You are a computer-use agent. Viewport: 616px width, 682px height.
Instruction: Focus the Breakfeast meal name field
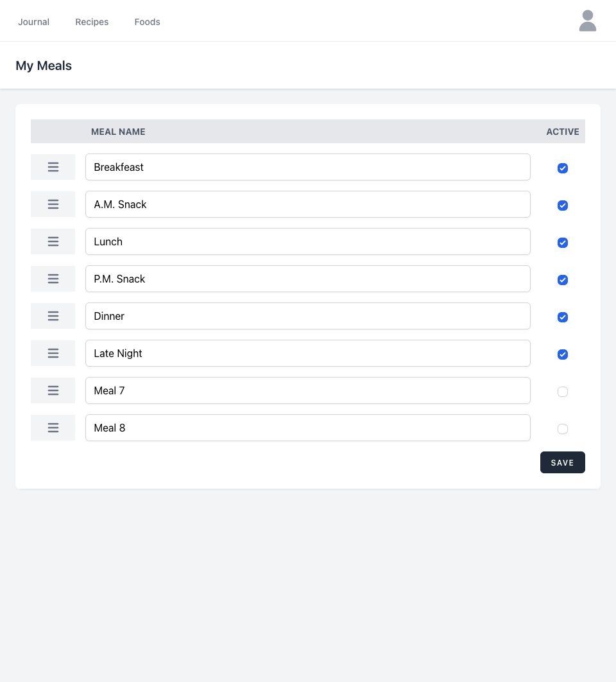pyautogui.click(x=307, y=167)
